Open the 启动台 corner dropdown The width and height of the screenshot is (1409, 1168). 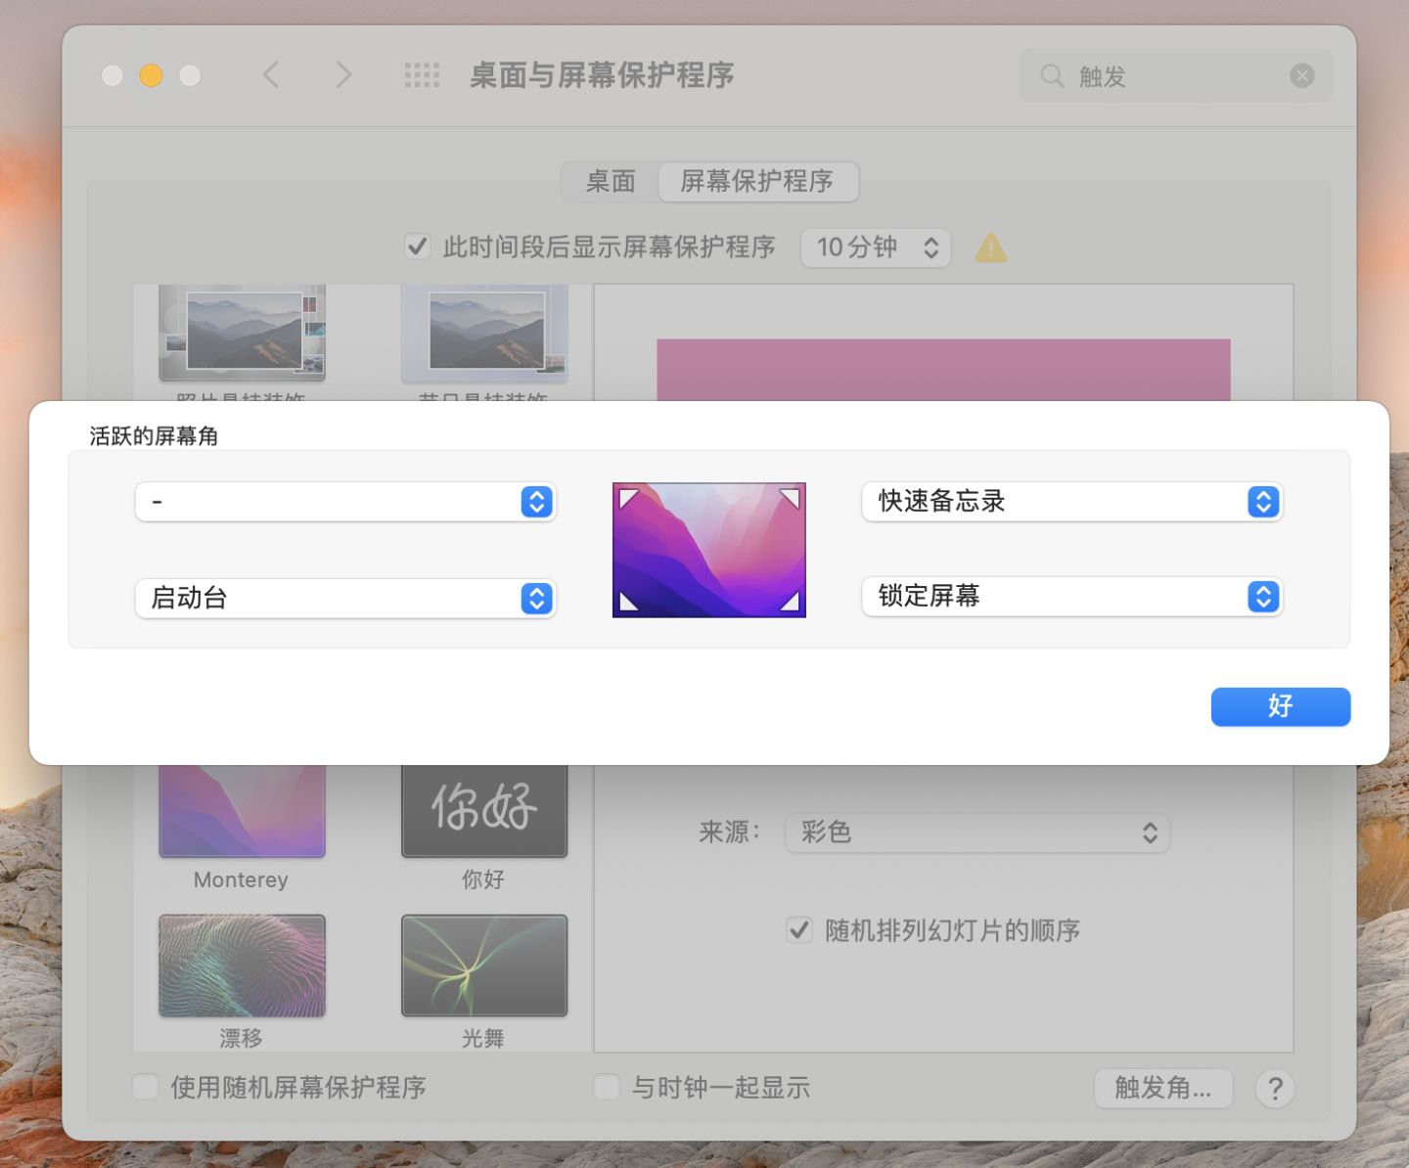(x=345, y=598)
